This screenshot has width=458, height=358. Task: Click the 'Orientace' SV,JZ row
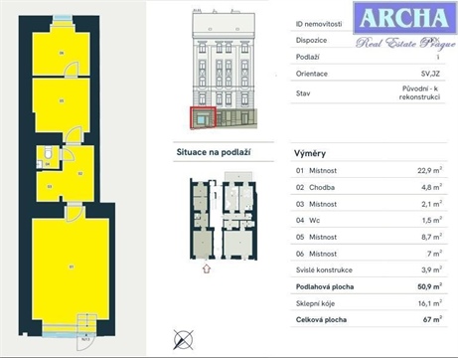368,74
